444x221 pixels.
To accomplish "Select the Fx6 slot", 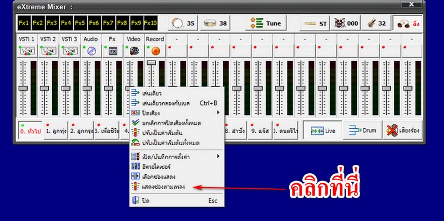I will pos(94,23).
